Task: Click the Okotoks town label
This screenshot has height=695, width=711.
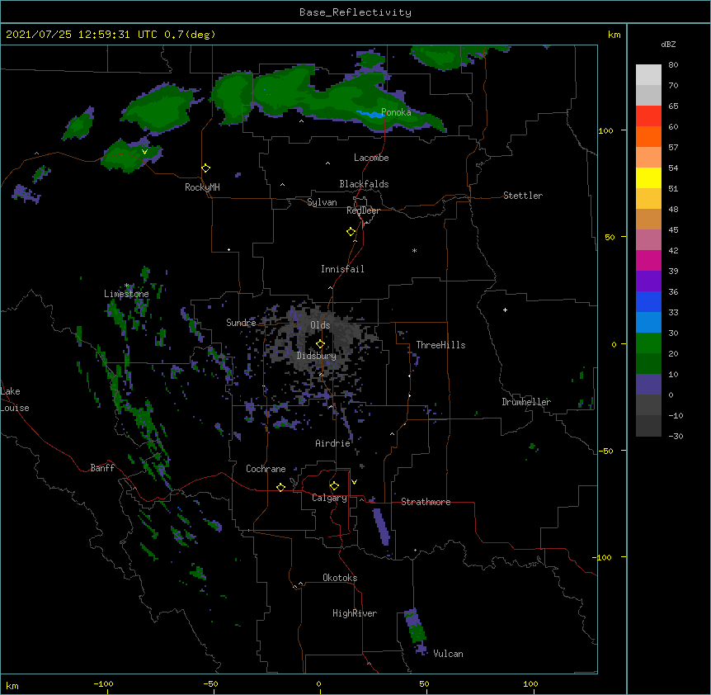Action: click(340, 578)
